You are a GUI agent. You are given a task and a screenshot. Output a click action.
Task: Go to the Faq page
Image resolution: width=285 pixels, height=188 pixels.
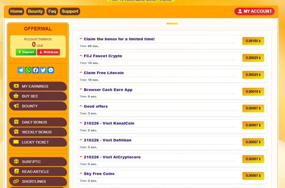(x=52, y=11)
